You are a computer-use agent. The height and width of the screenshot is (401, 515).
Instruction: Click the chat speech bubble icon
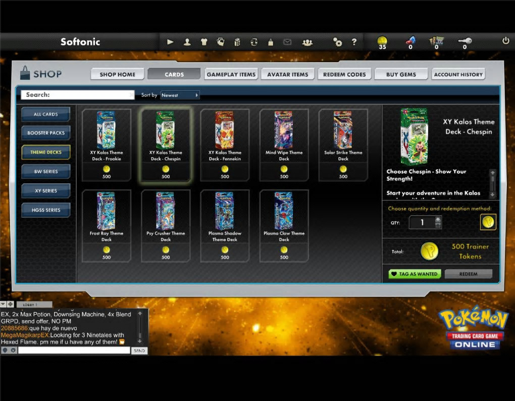pos(5,350)
